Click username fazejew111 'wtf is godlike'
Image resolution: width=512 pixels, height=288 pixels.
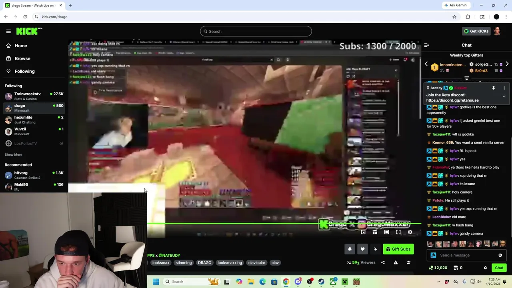pyautogui.click(x=442, y=134)
